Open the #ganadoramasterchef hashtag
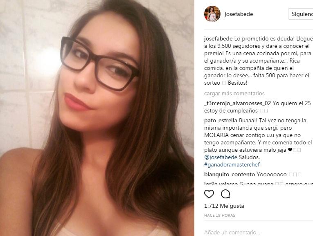This screenshot has width=313, height=236. (232, 164)
